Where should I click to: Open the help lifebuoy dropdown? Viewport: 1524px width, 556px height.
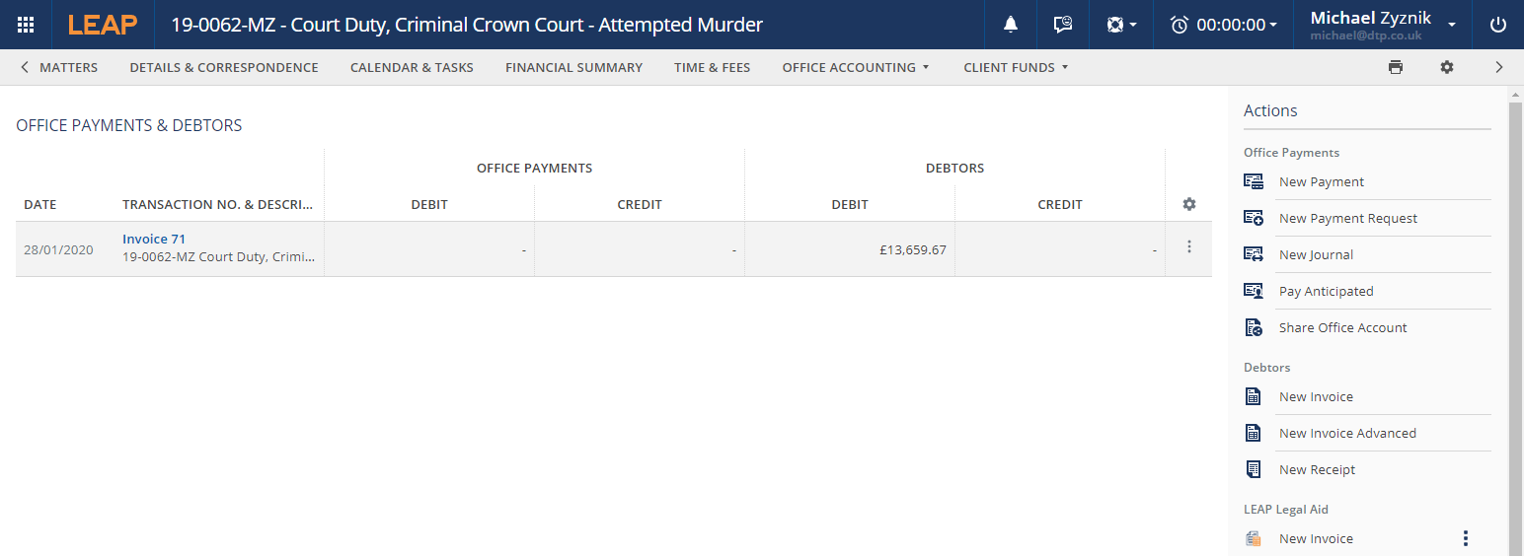point(1121,25)
